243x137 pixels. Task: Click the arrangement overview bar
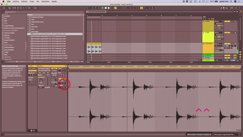[x=159, y=12]
